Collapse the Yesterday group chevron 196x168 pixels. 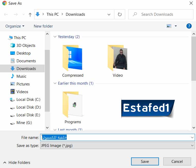pyautogui.click(x=55, y=37)
